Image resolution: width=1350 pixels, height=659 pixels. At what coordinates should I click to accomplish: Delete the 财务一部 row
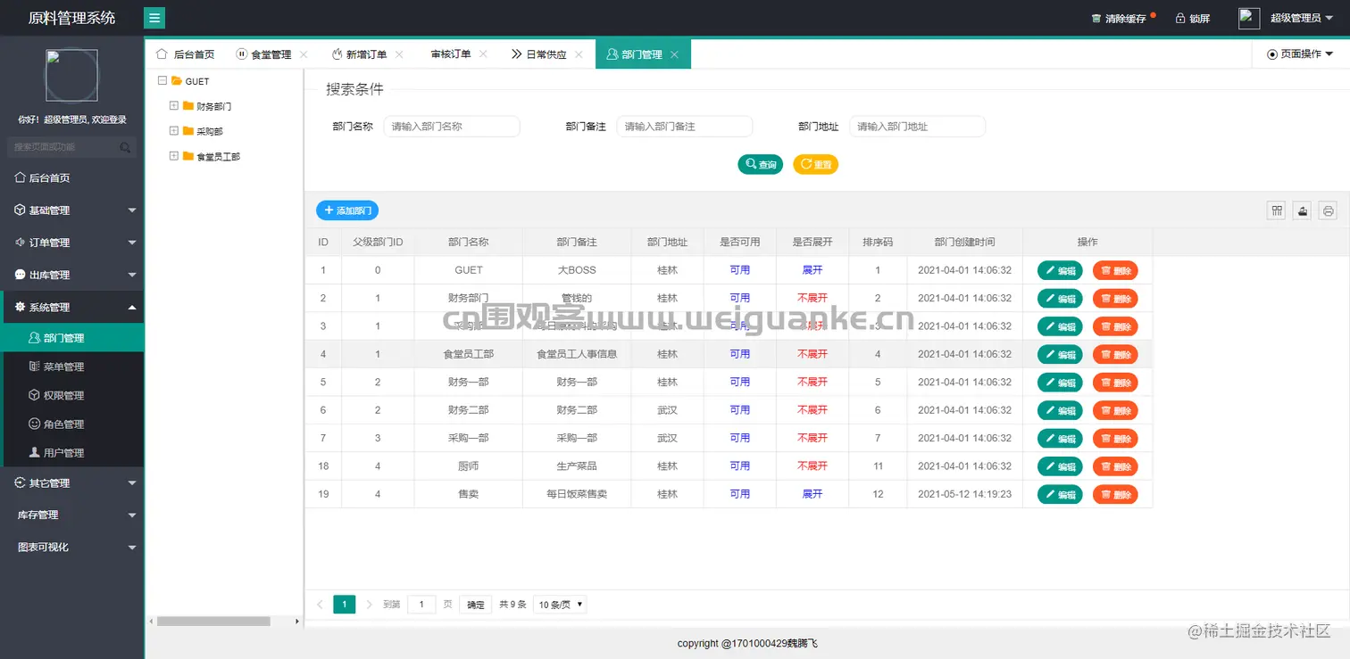click(x=1115, y=383)
